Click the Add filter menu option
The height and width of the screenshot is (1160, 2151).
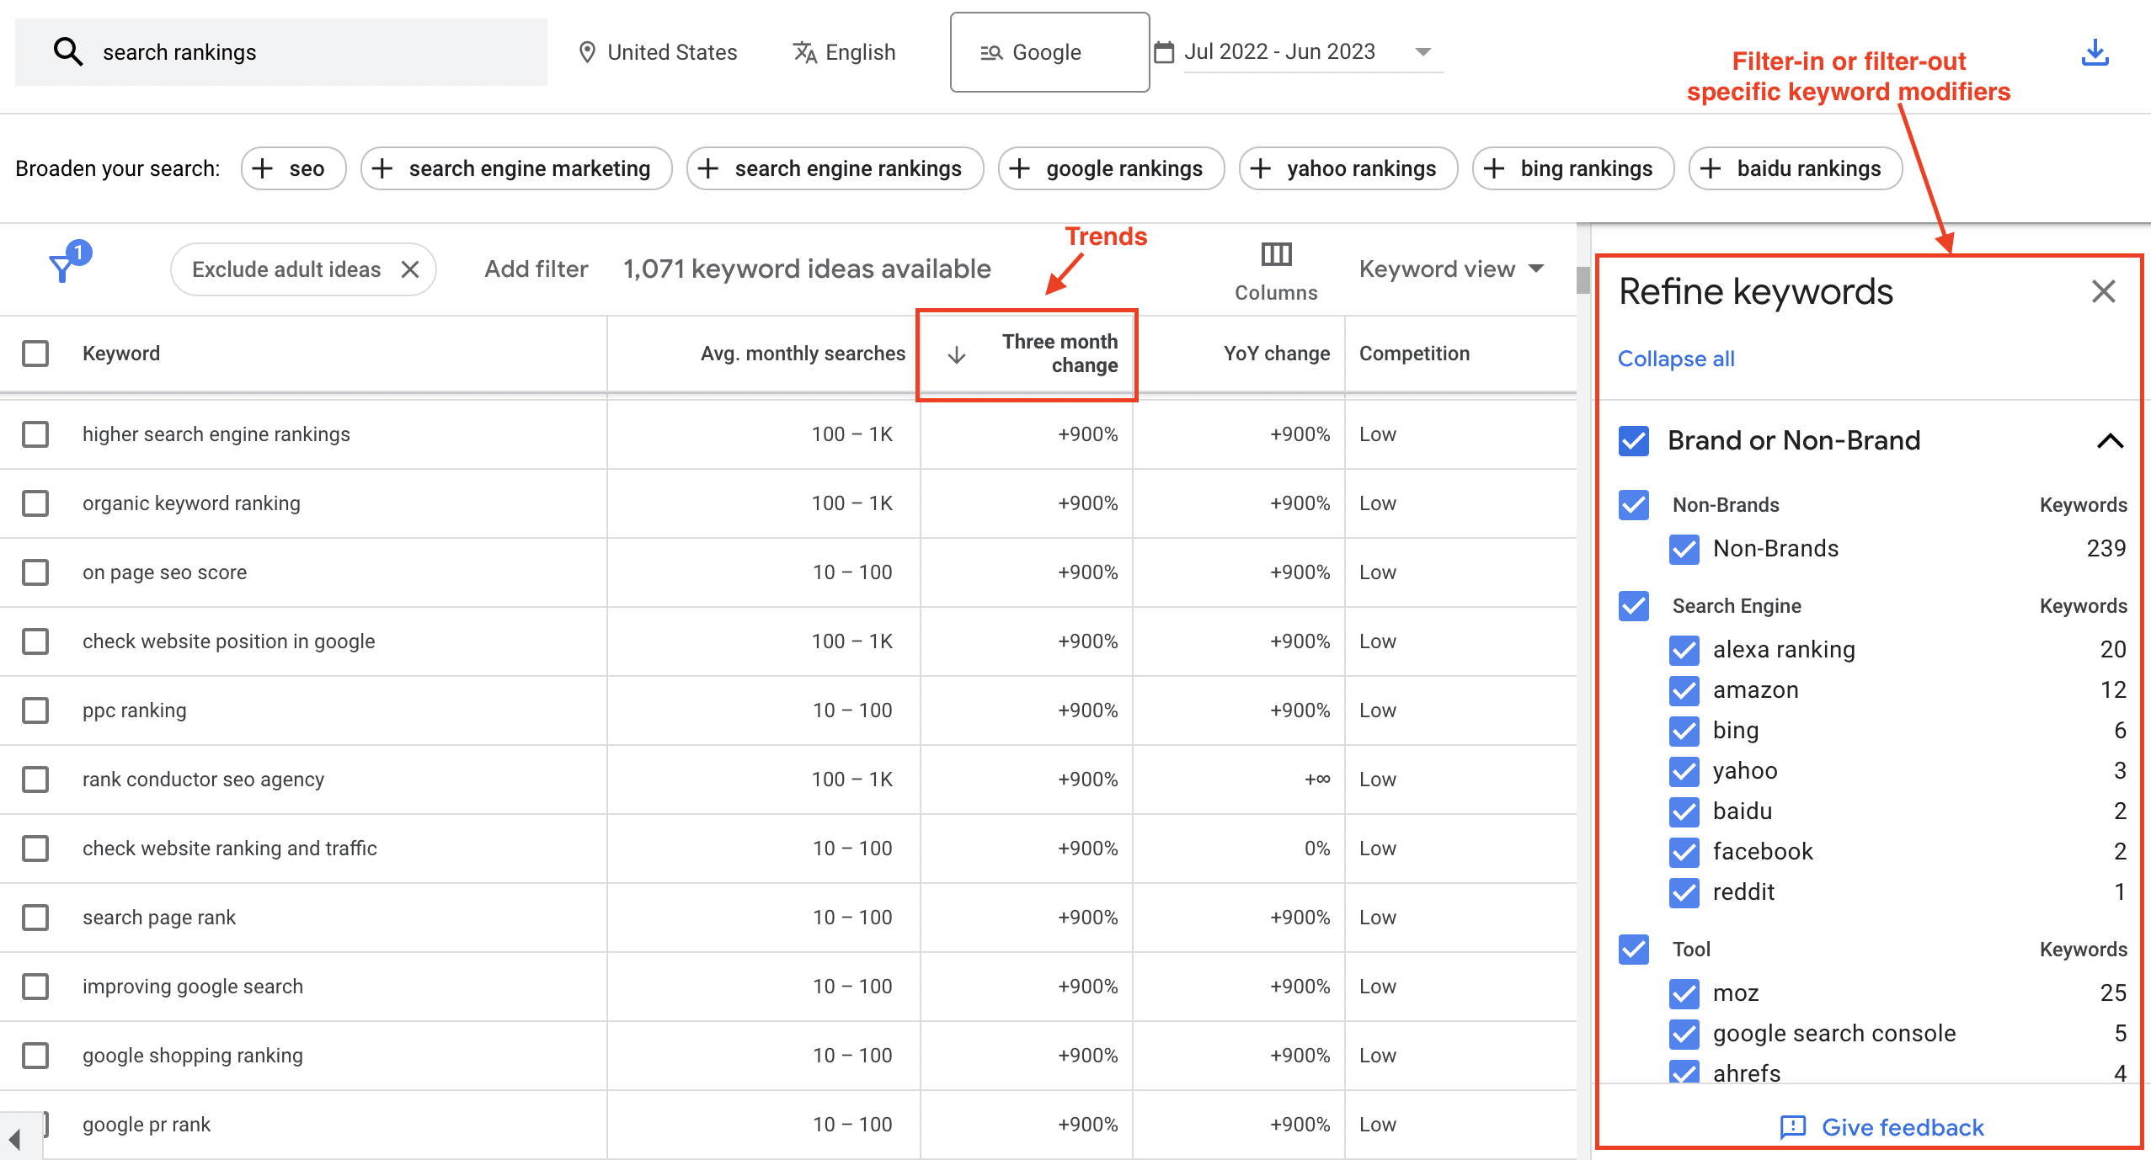[x=535, y=267]
